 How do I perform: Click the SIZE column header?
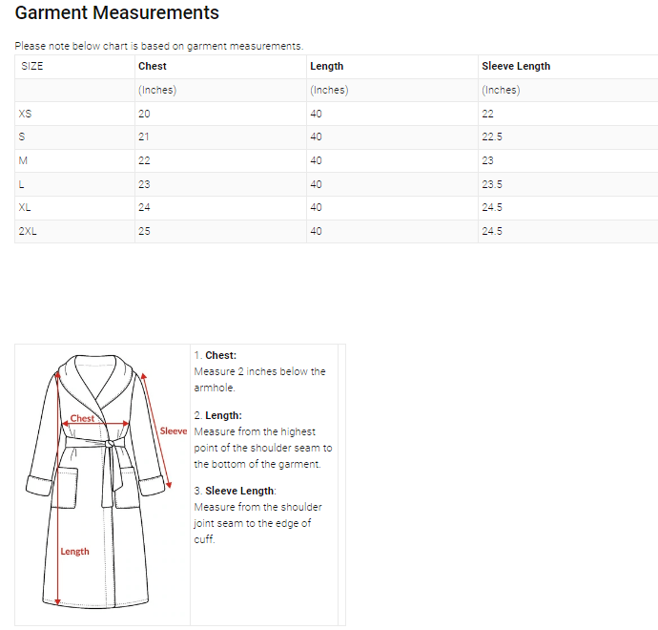point(32,67)
